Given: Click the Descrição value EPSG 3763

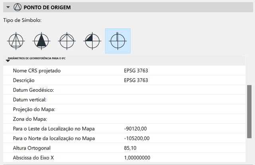Looking at the screenshot, I should point(136,80).
